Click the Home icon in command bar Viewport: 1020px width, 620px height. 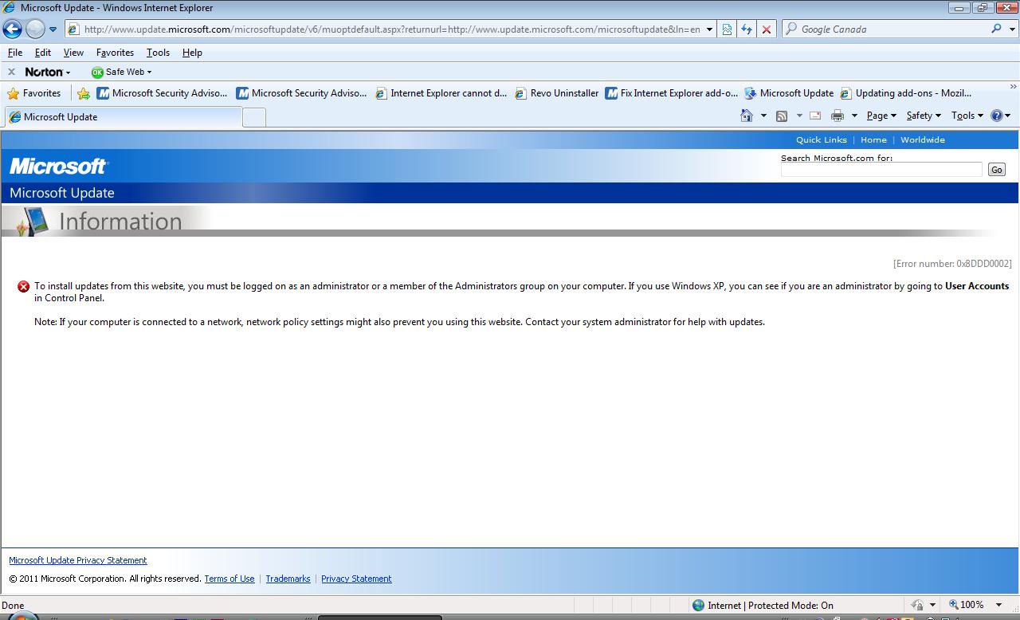tap(747, 116)
